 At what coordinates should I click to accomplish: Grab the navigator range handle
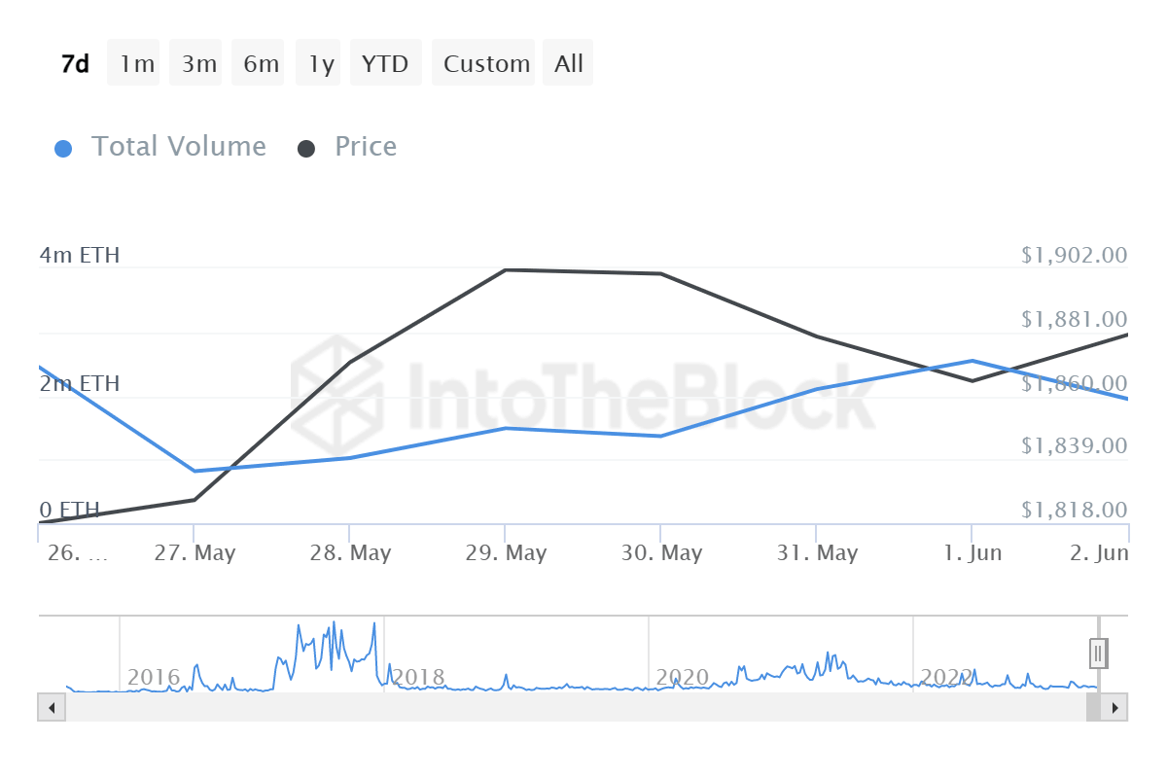(x=1098, y=653)
